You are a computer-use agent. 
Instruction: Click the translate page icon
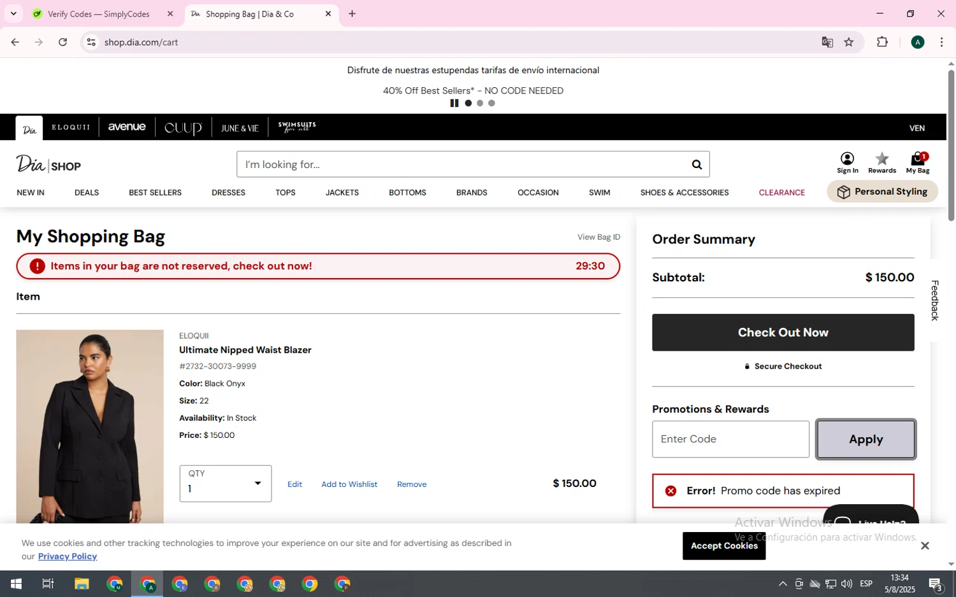pyautogui.click(x=827, y=42)
